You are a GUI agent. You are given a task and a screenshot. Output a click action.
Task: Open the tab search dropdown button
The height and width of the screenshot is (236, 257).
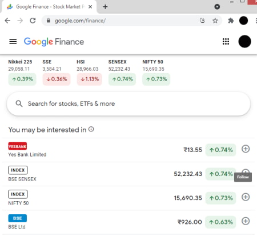point(217,7)
